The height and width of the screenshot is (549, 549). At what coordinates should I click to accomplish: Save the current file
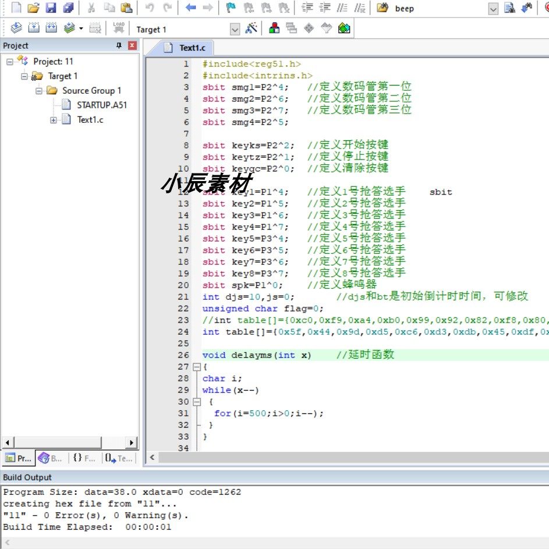point(51,8)
